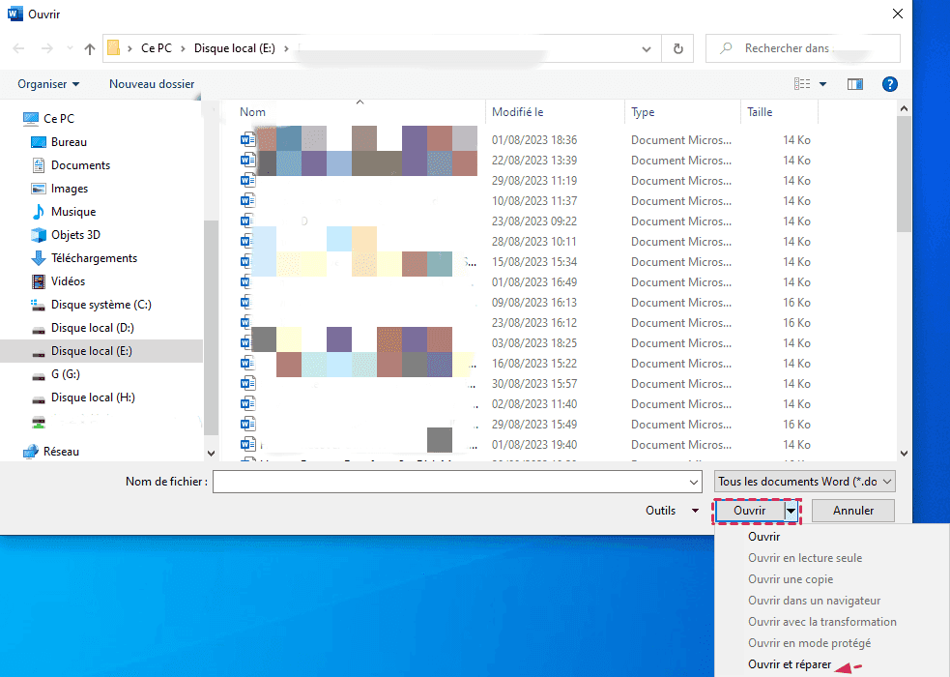Viewport: 950px width, 677px height.
Task: Choose 'Ouvrir et réparer' from menu
Action: click(x=790, y=664)
